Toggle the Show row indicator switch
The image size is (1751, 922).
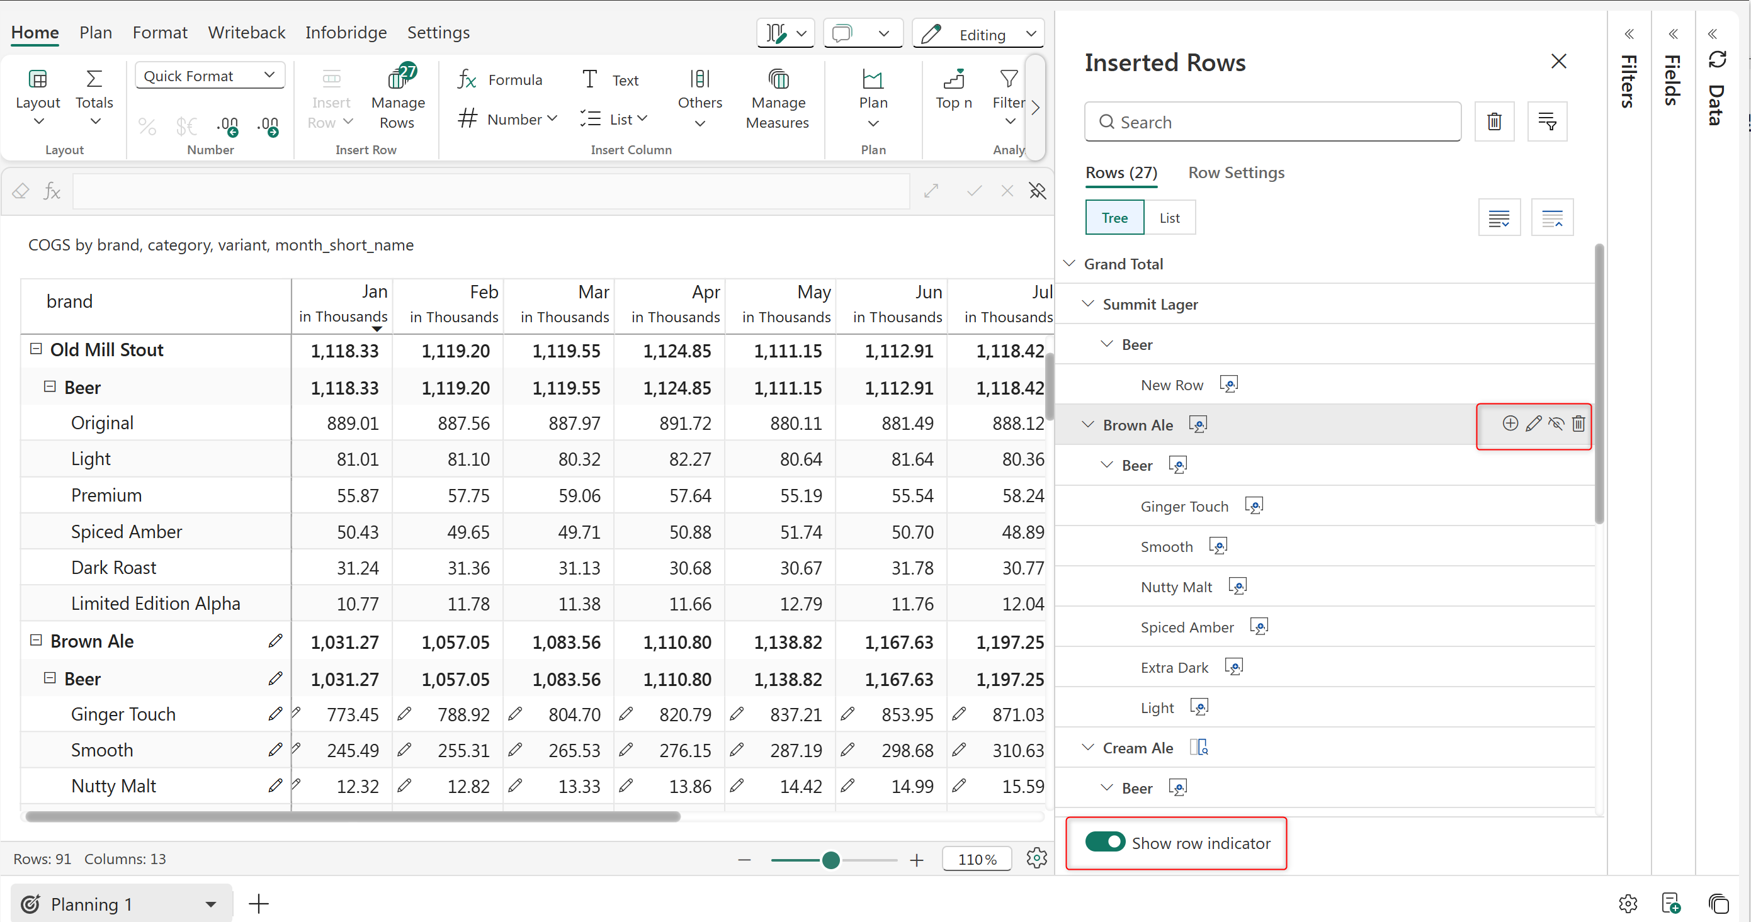[x=1105, y=842]
